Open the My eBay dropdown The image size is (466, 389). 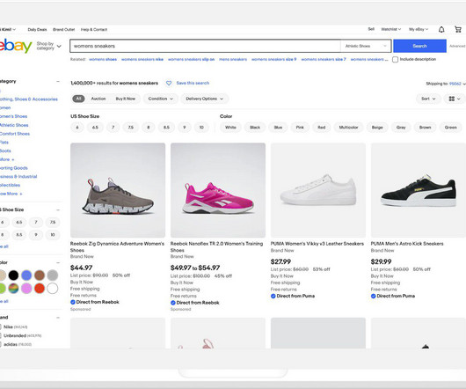click(419, 29)
